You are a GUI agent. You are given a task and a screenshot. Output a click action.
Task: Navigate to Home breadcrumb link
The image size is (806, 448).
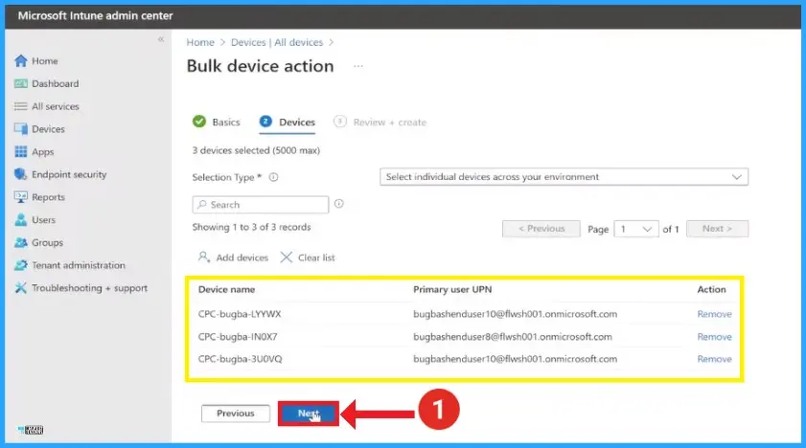[200, 42]
